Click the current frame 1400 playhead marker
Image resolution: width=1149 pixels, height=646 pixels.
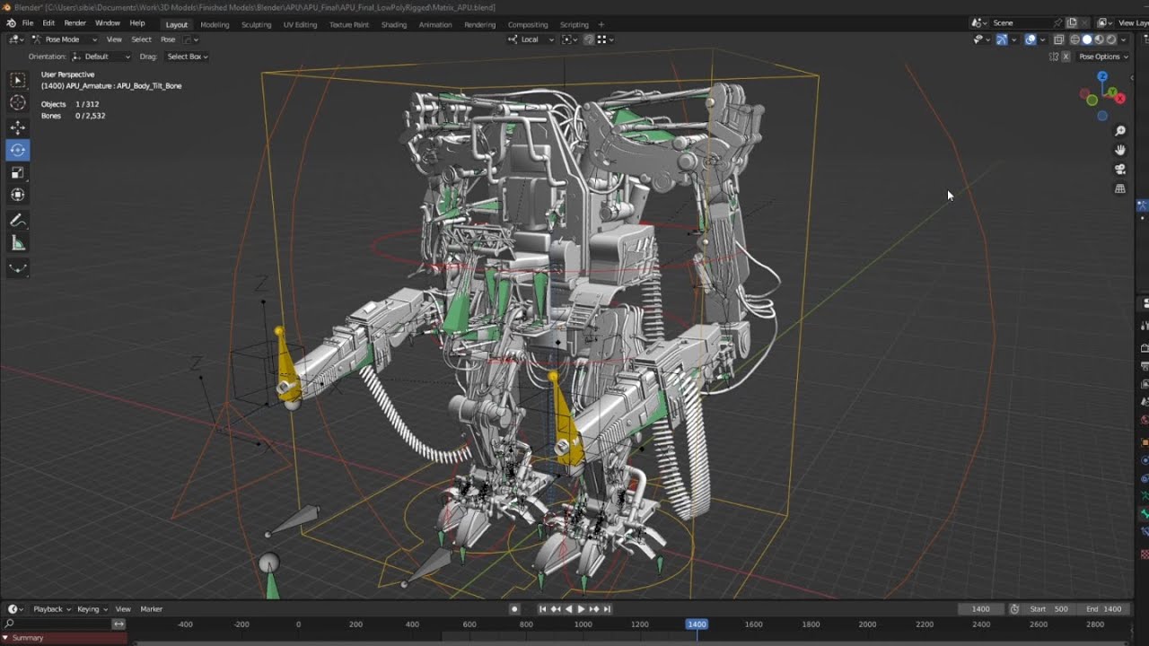coord(697,624)
